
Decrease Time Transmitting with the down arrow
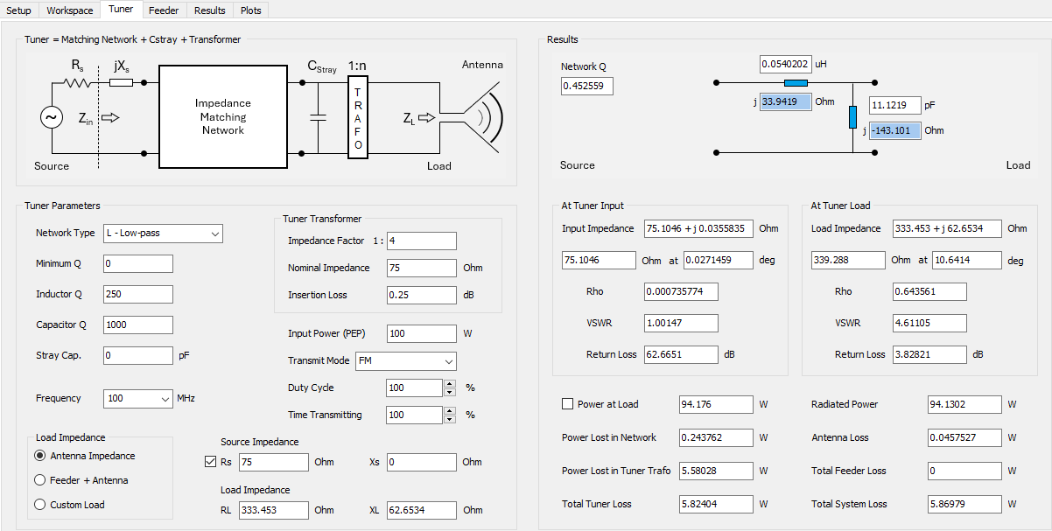(x=450, y=419)
